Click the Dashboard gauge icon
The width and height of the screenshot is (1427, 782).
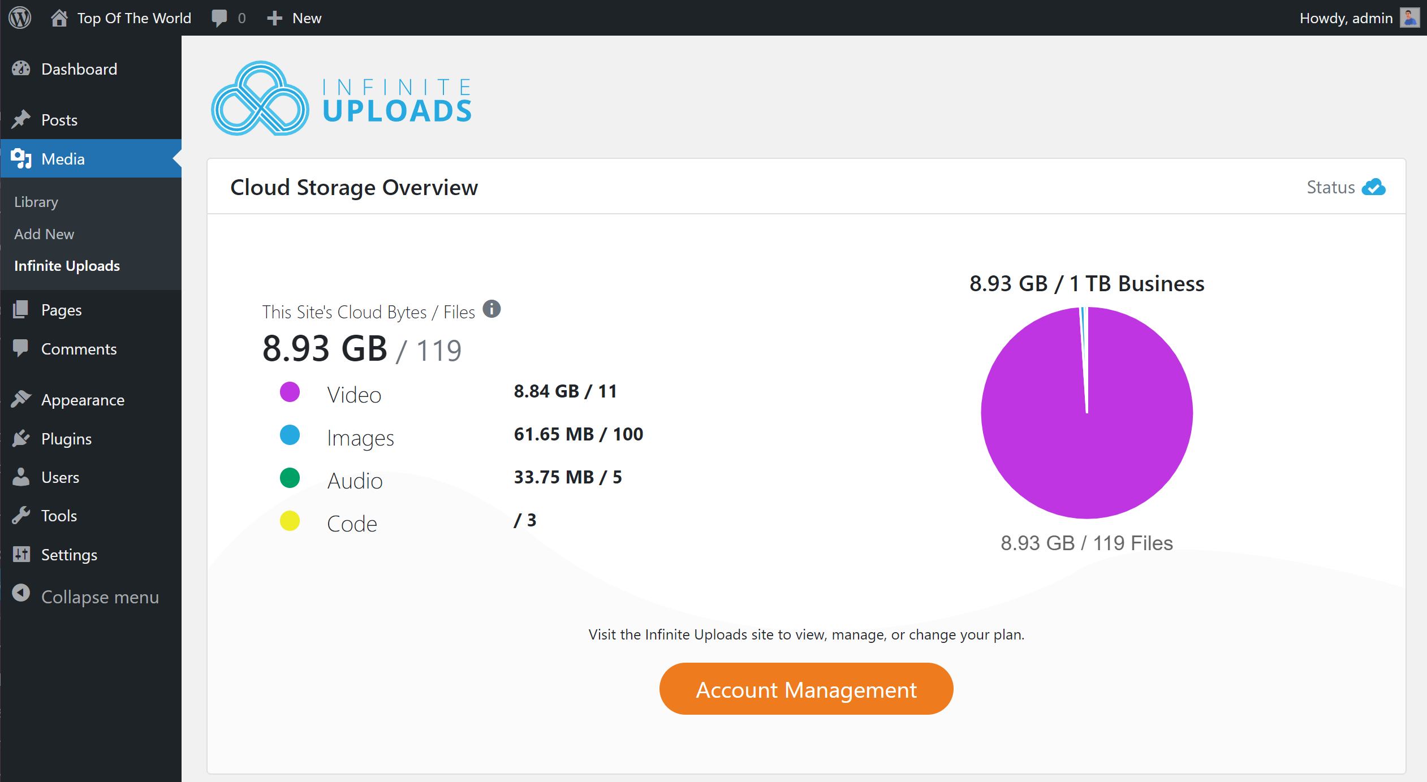pos(21,69)
